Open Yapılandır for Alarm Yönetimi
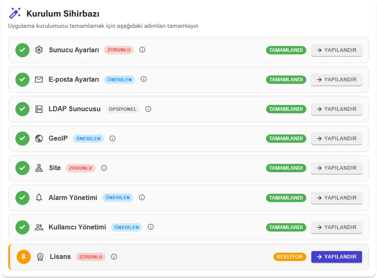Screen dimensions: 377x278 click(x=337, y=198)
